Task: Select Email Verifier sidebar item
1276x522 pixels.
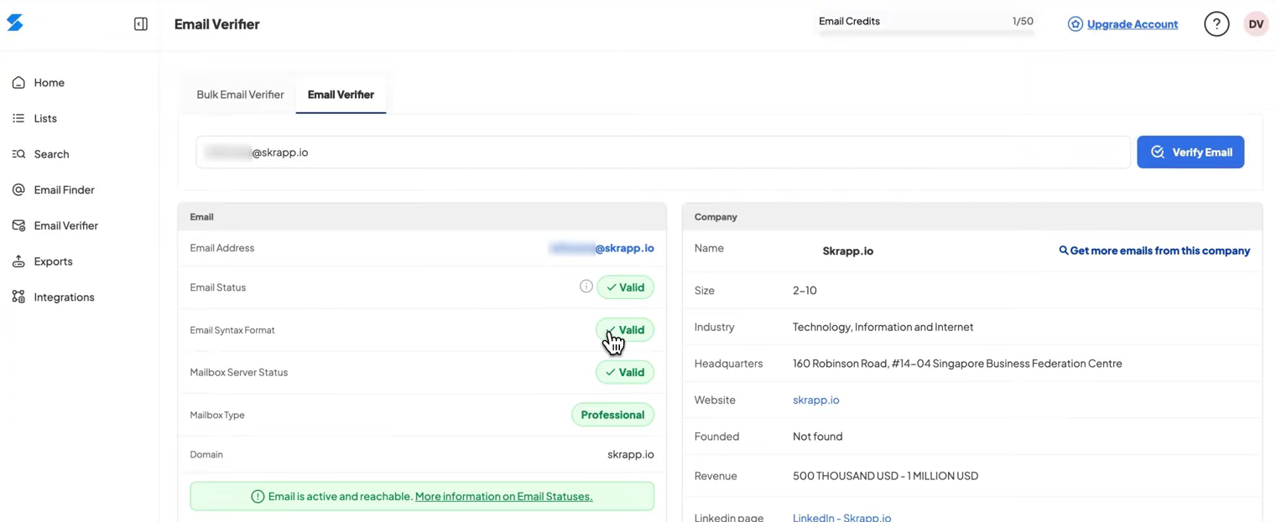Action: pos(65,225)
